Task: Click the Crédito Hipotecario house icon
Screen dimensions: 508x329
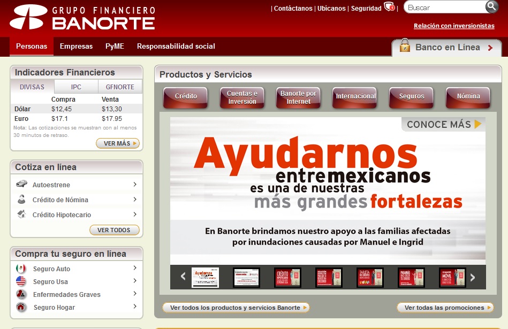Action: click(22, 214)
